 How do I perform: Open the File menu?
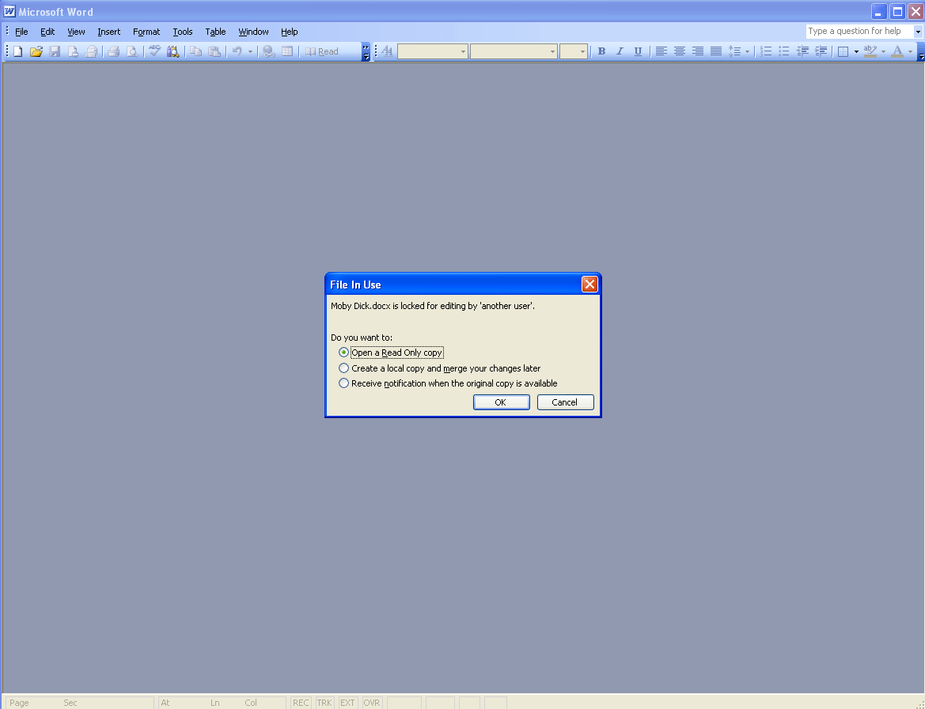point(21,32)
